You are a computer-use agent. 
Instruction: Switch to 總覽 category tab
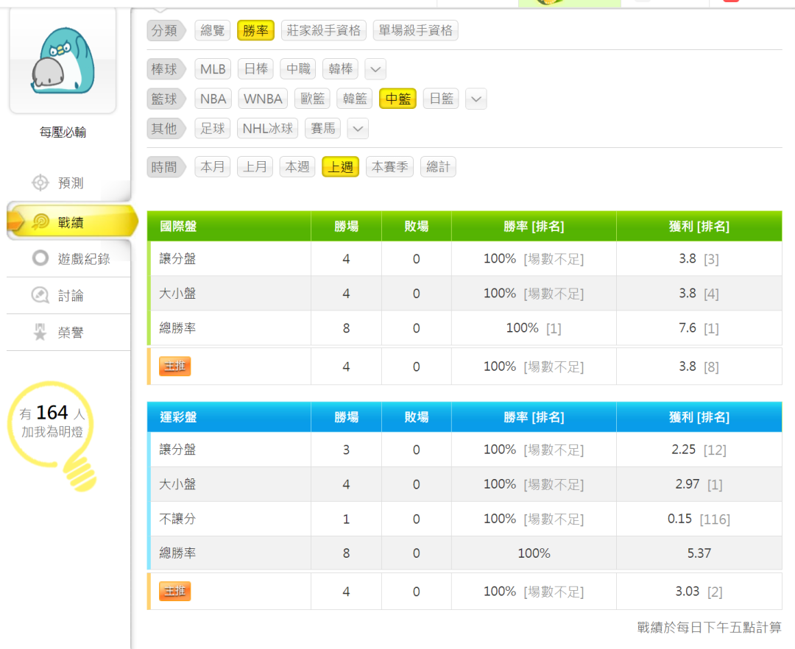coord(213,30)
